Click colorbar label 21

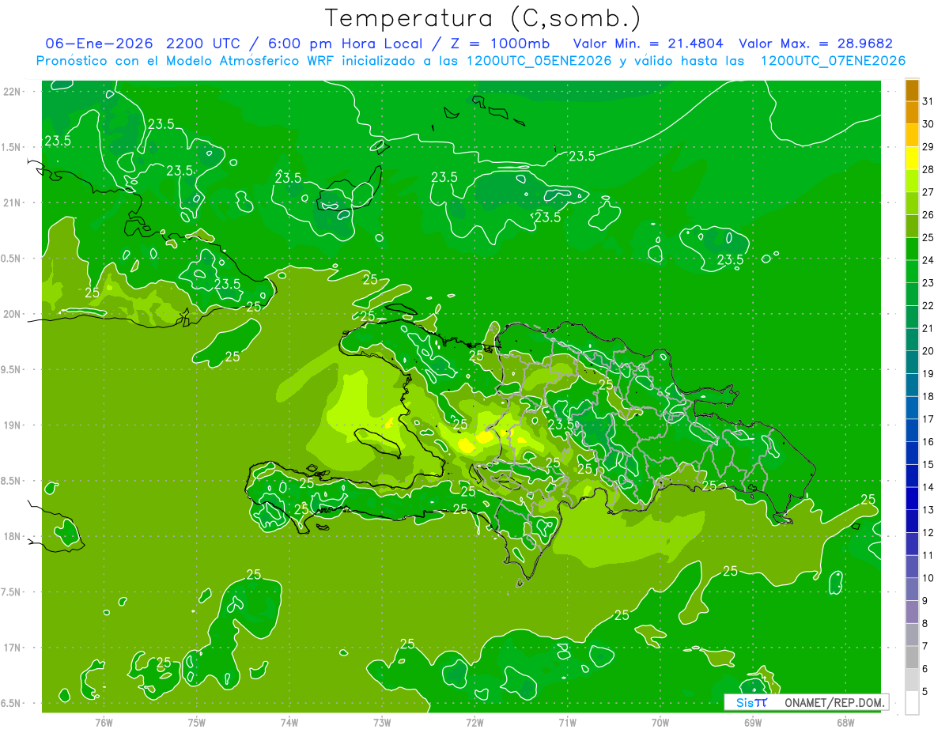[x=928, y=328]
